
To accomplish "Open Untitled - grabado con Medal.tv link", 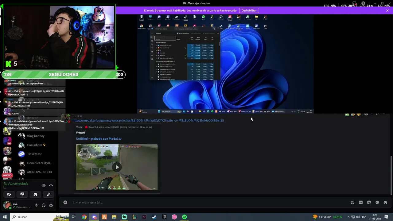I will [x=99, y=139].
